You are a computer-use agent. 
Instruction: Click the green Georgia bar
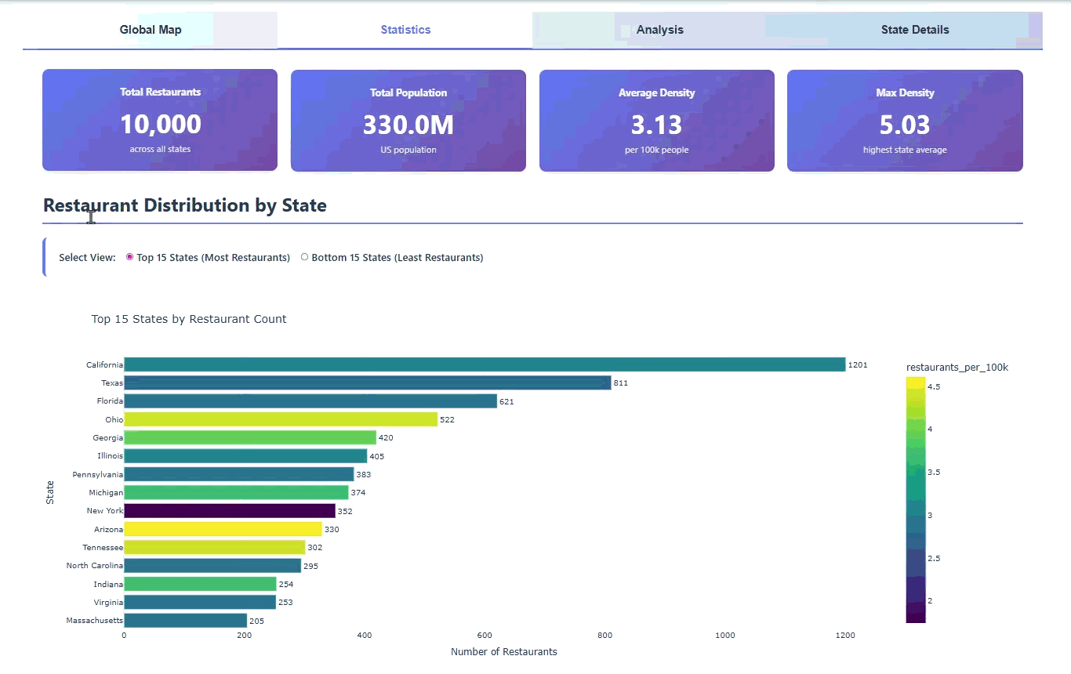point(250,437)
